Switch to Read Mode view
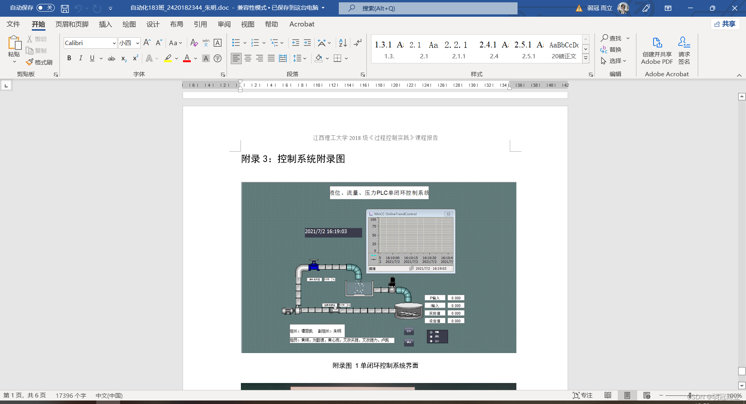 click(608, 395)
